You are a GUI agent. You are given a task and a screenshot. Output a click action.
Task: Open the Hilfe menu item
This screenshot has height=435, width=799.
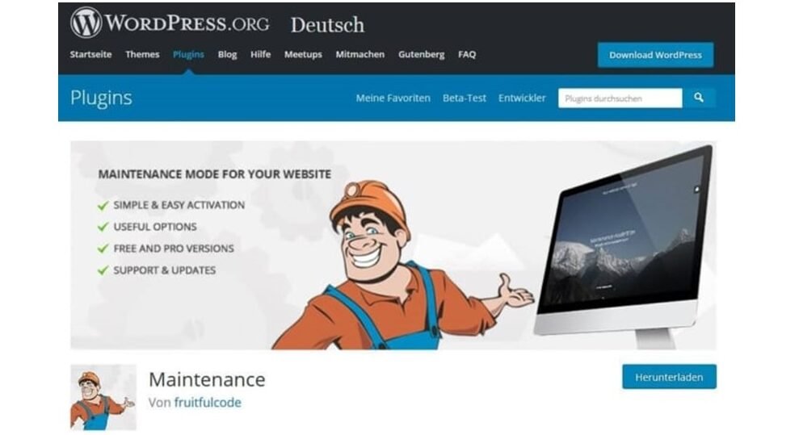(x=260, y=54)
